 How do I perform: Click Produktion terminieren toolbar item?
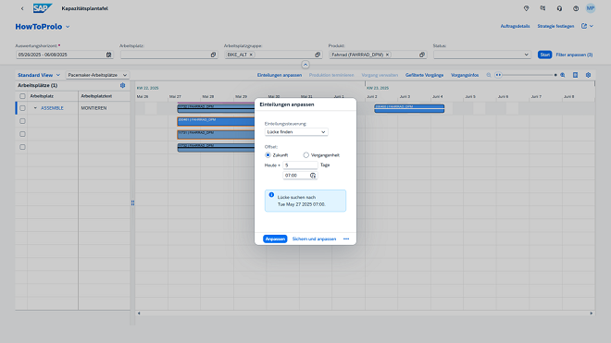pyautogui.click(x=331, y=75)
